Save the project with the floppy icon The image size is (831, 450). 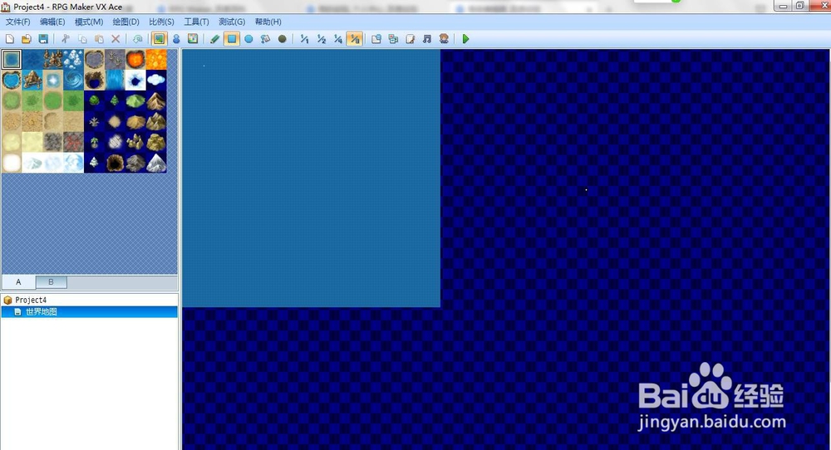click(x=43, y=39)
